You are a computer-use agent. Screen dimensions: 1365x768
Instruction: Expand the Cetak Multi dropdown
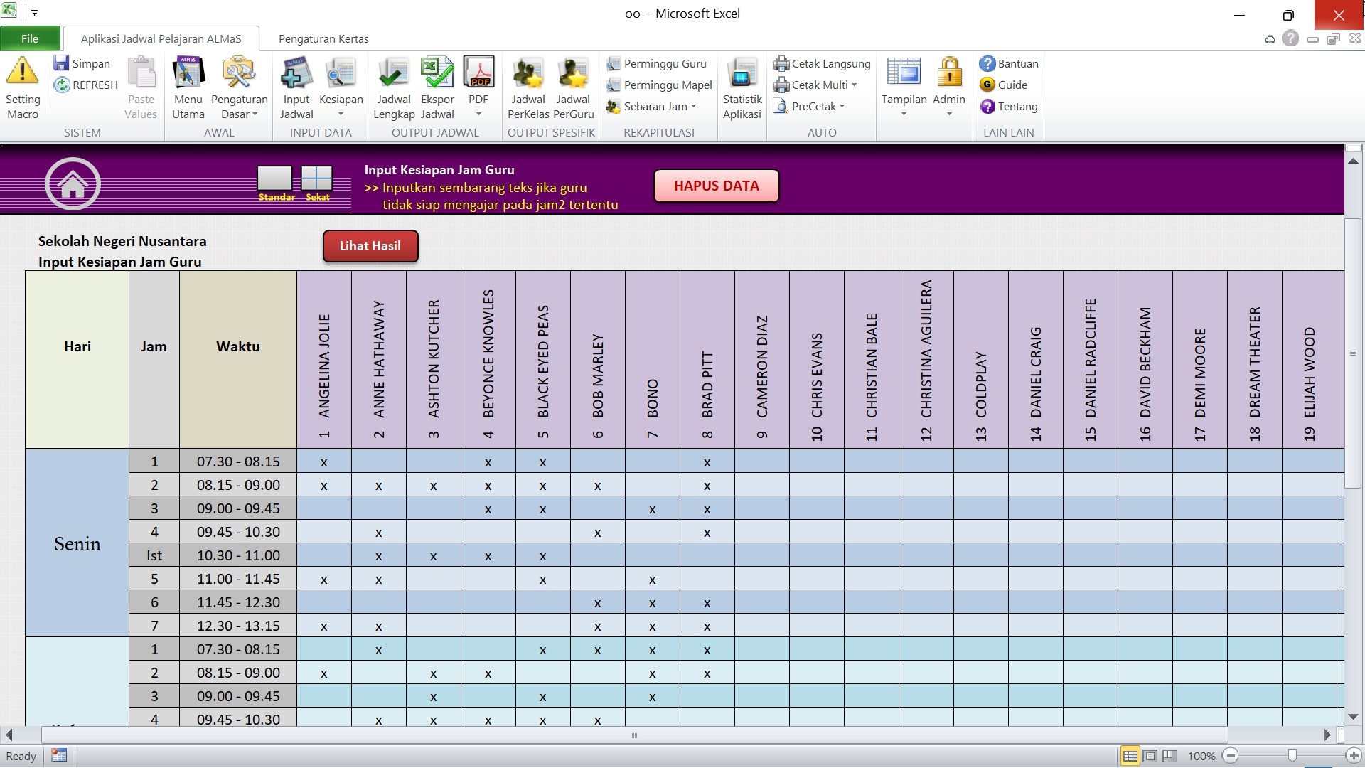854,85
